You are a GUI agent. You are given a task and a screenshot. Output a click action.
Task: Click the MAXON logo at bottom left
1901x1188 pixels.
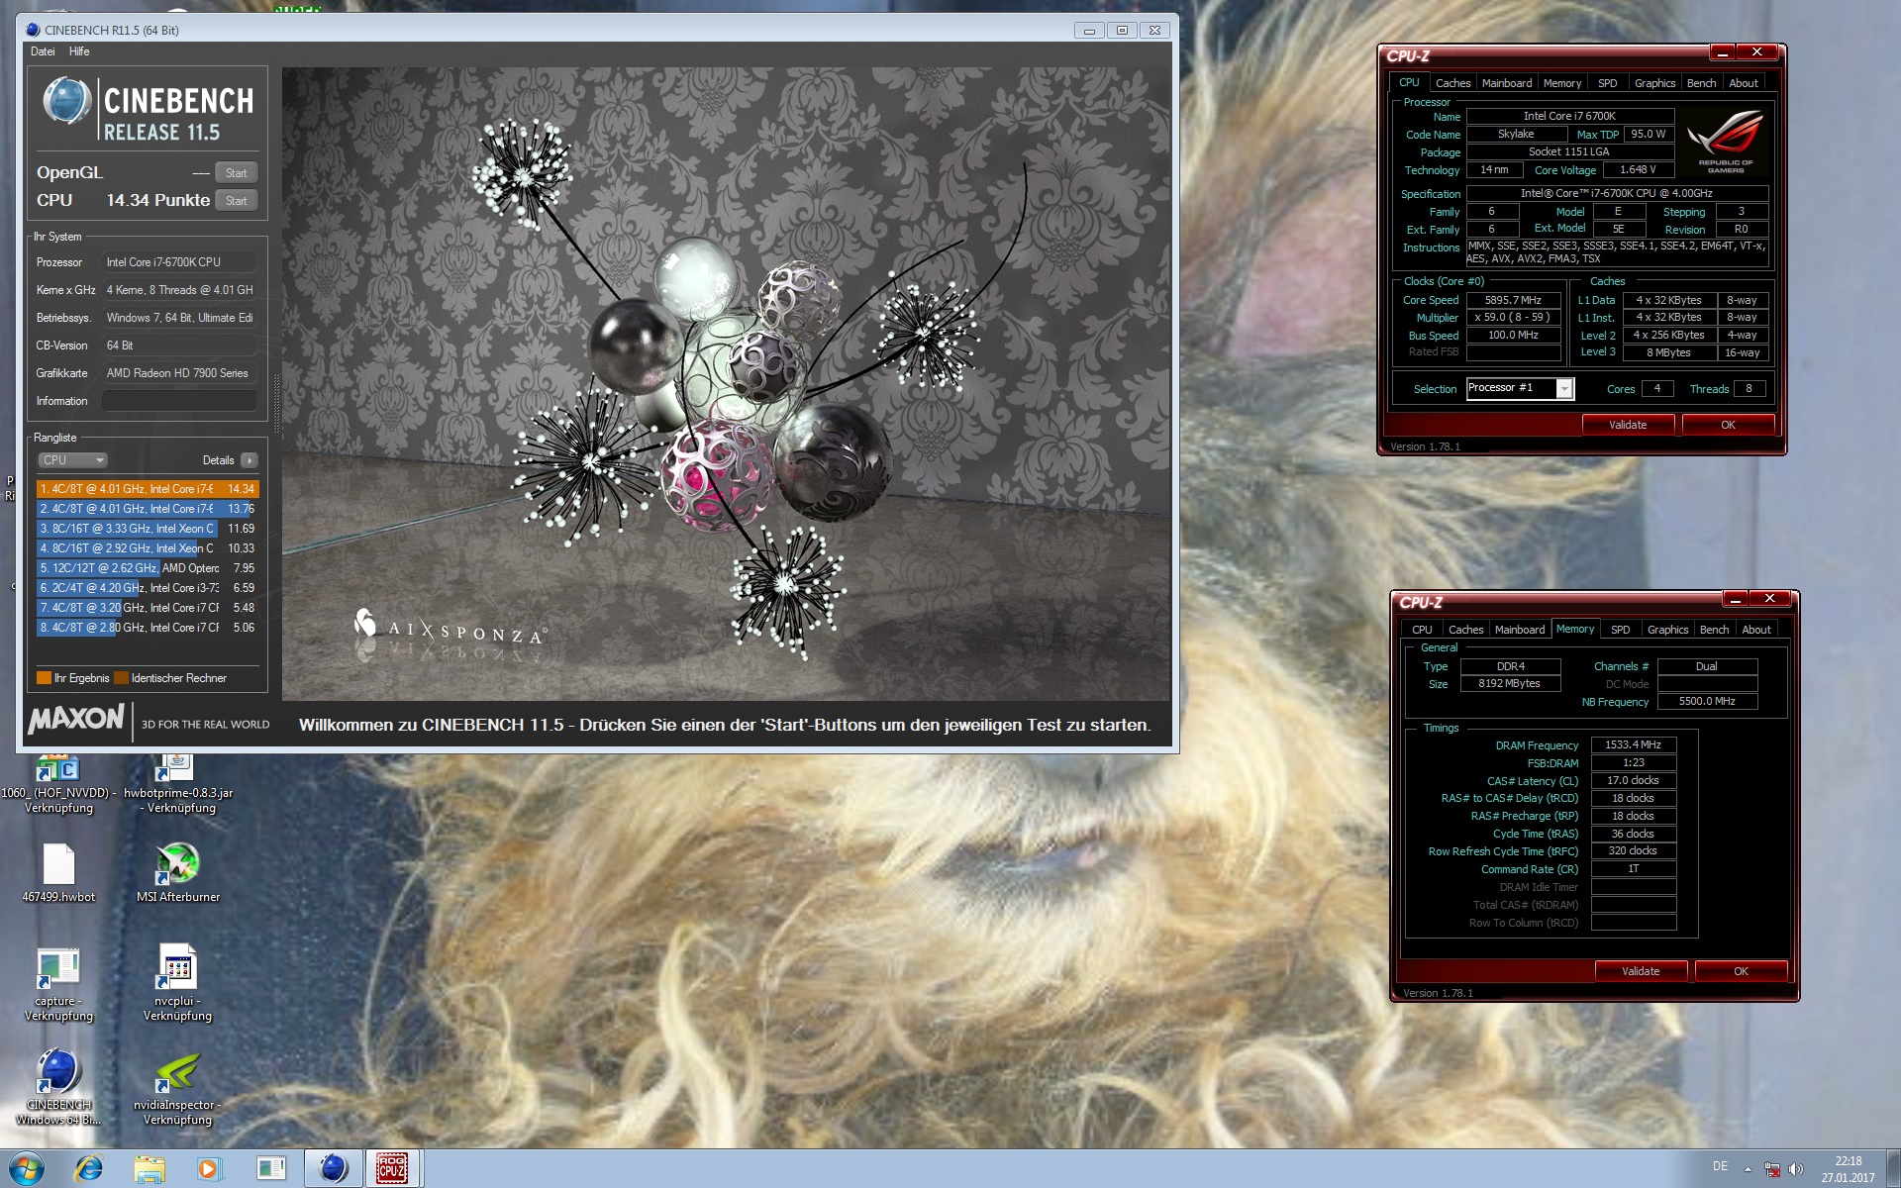tap(76, 719)
